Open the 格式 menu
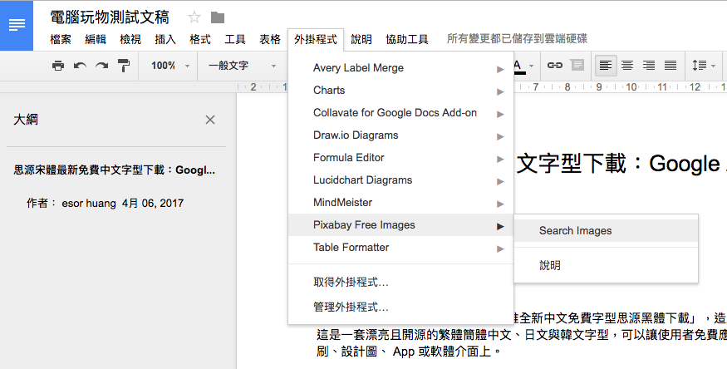 pos(200,39)
